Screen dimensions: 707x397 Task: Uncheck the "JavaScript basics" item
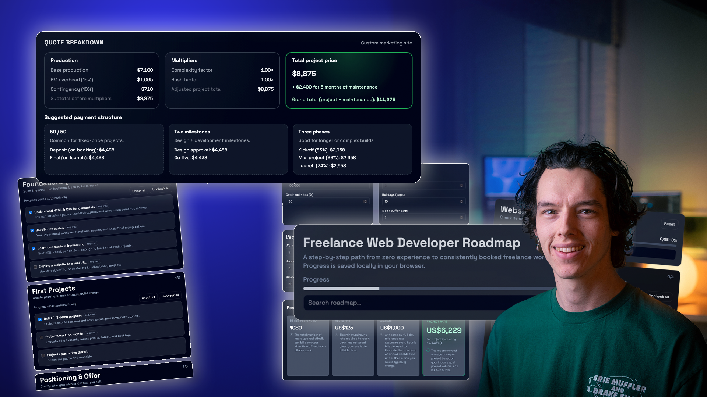(32, 230)
